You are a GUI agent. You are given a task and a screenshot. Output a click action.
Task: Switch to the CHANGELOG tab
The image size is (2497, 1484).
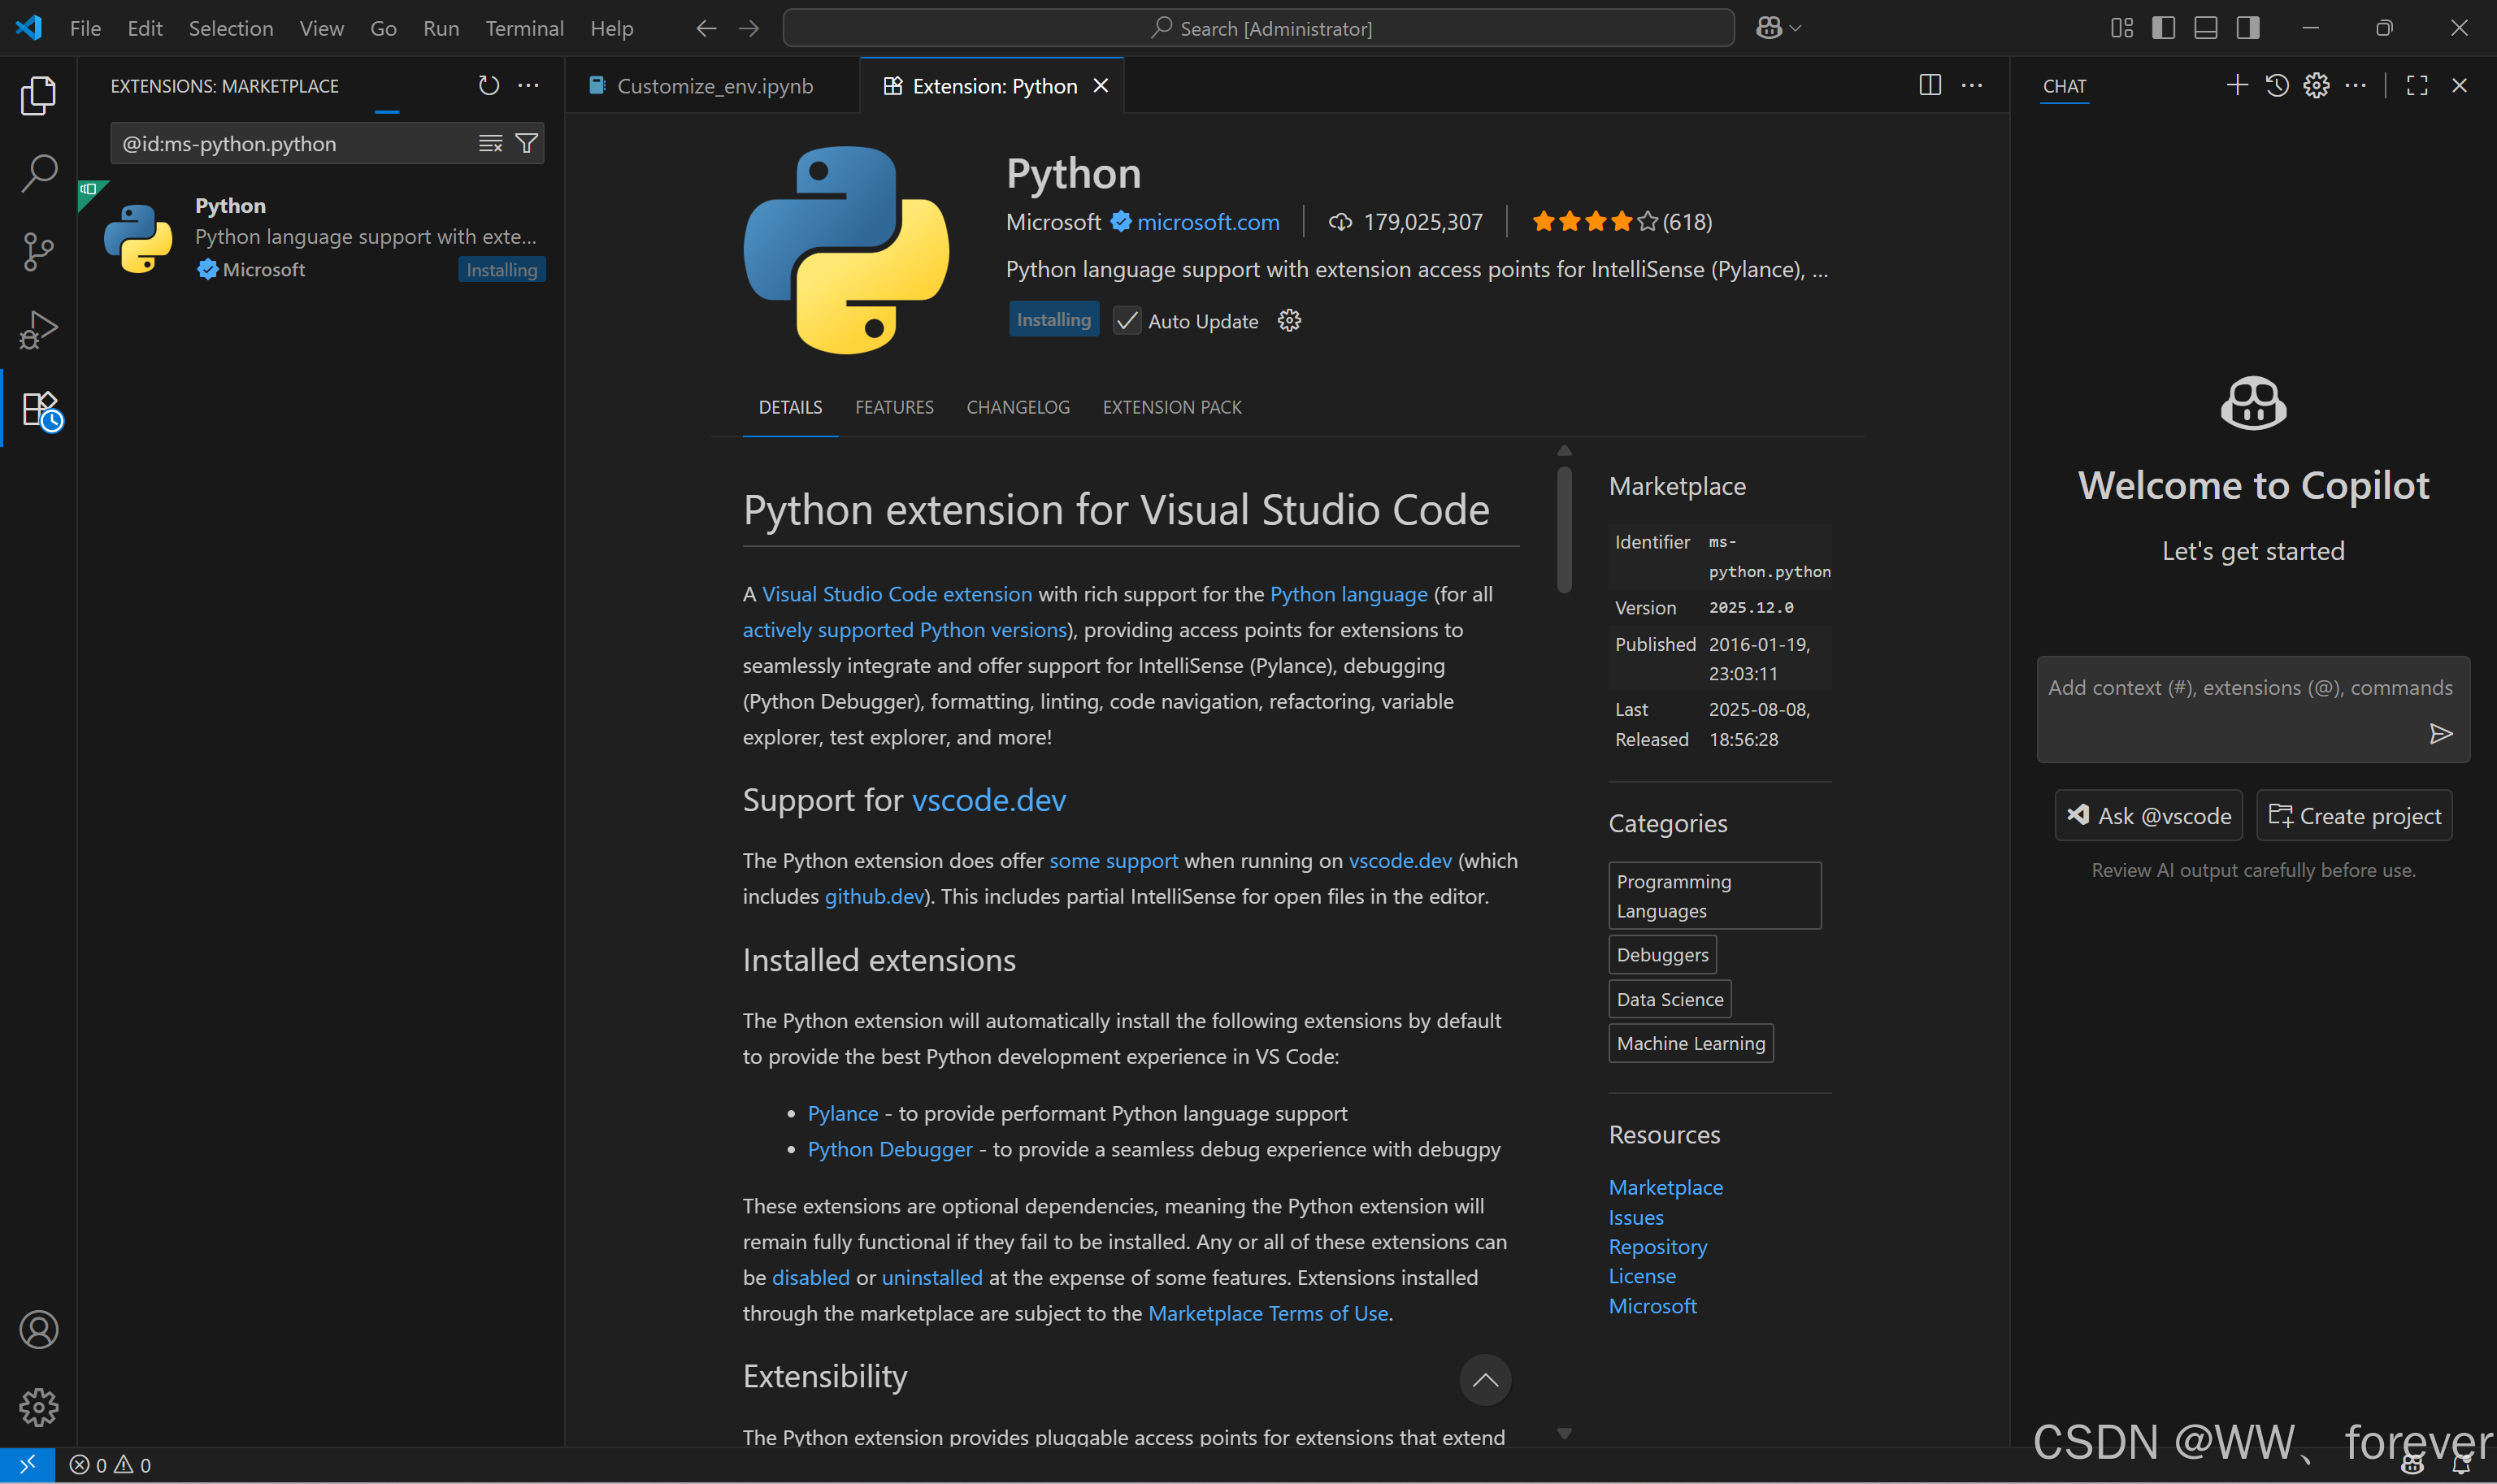coord(1017,407)
